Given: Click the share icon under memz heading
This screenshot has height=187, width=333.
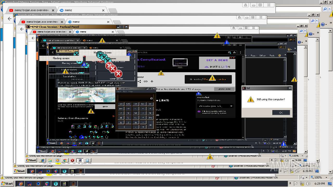Looking at the screenshot, I should click(139, 81).
